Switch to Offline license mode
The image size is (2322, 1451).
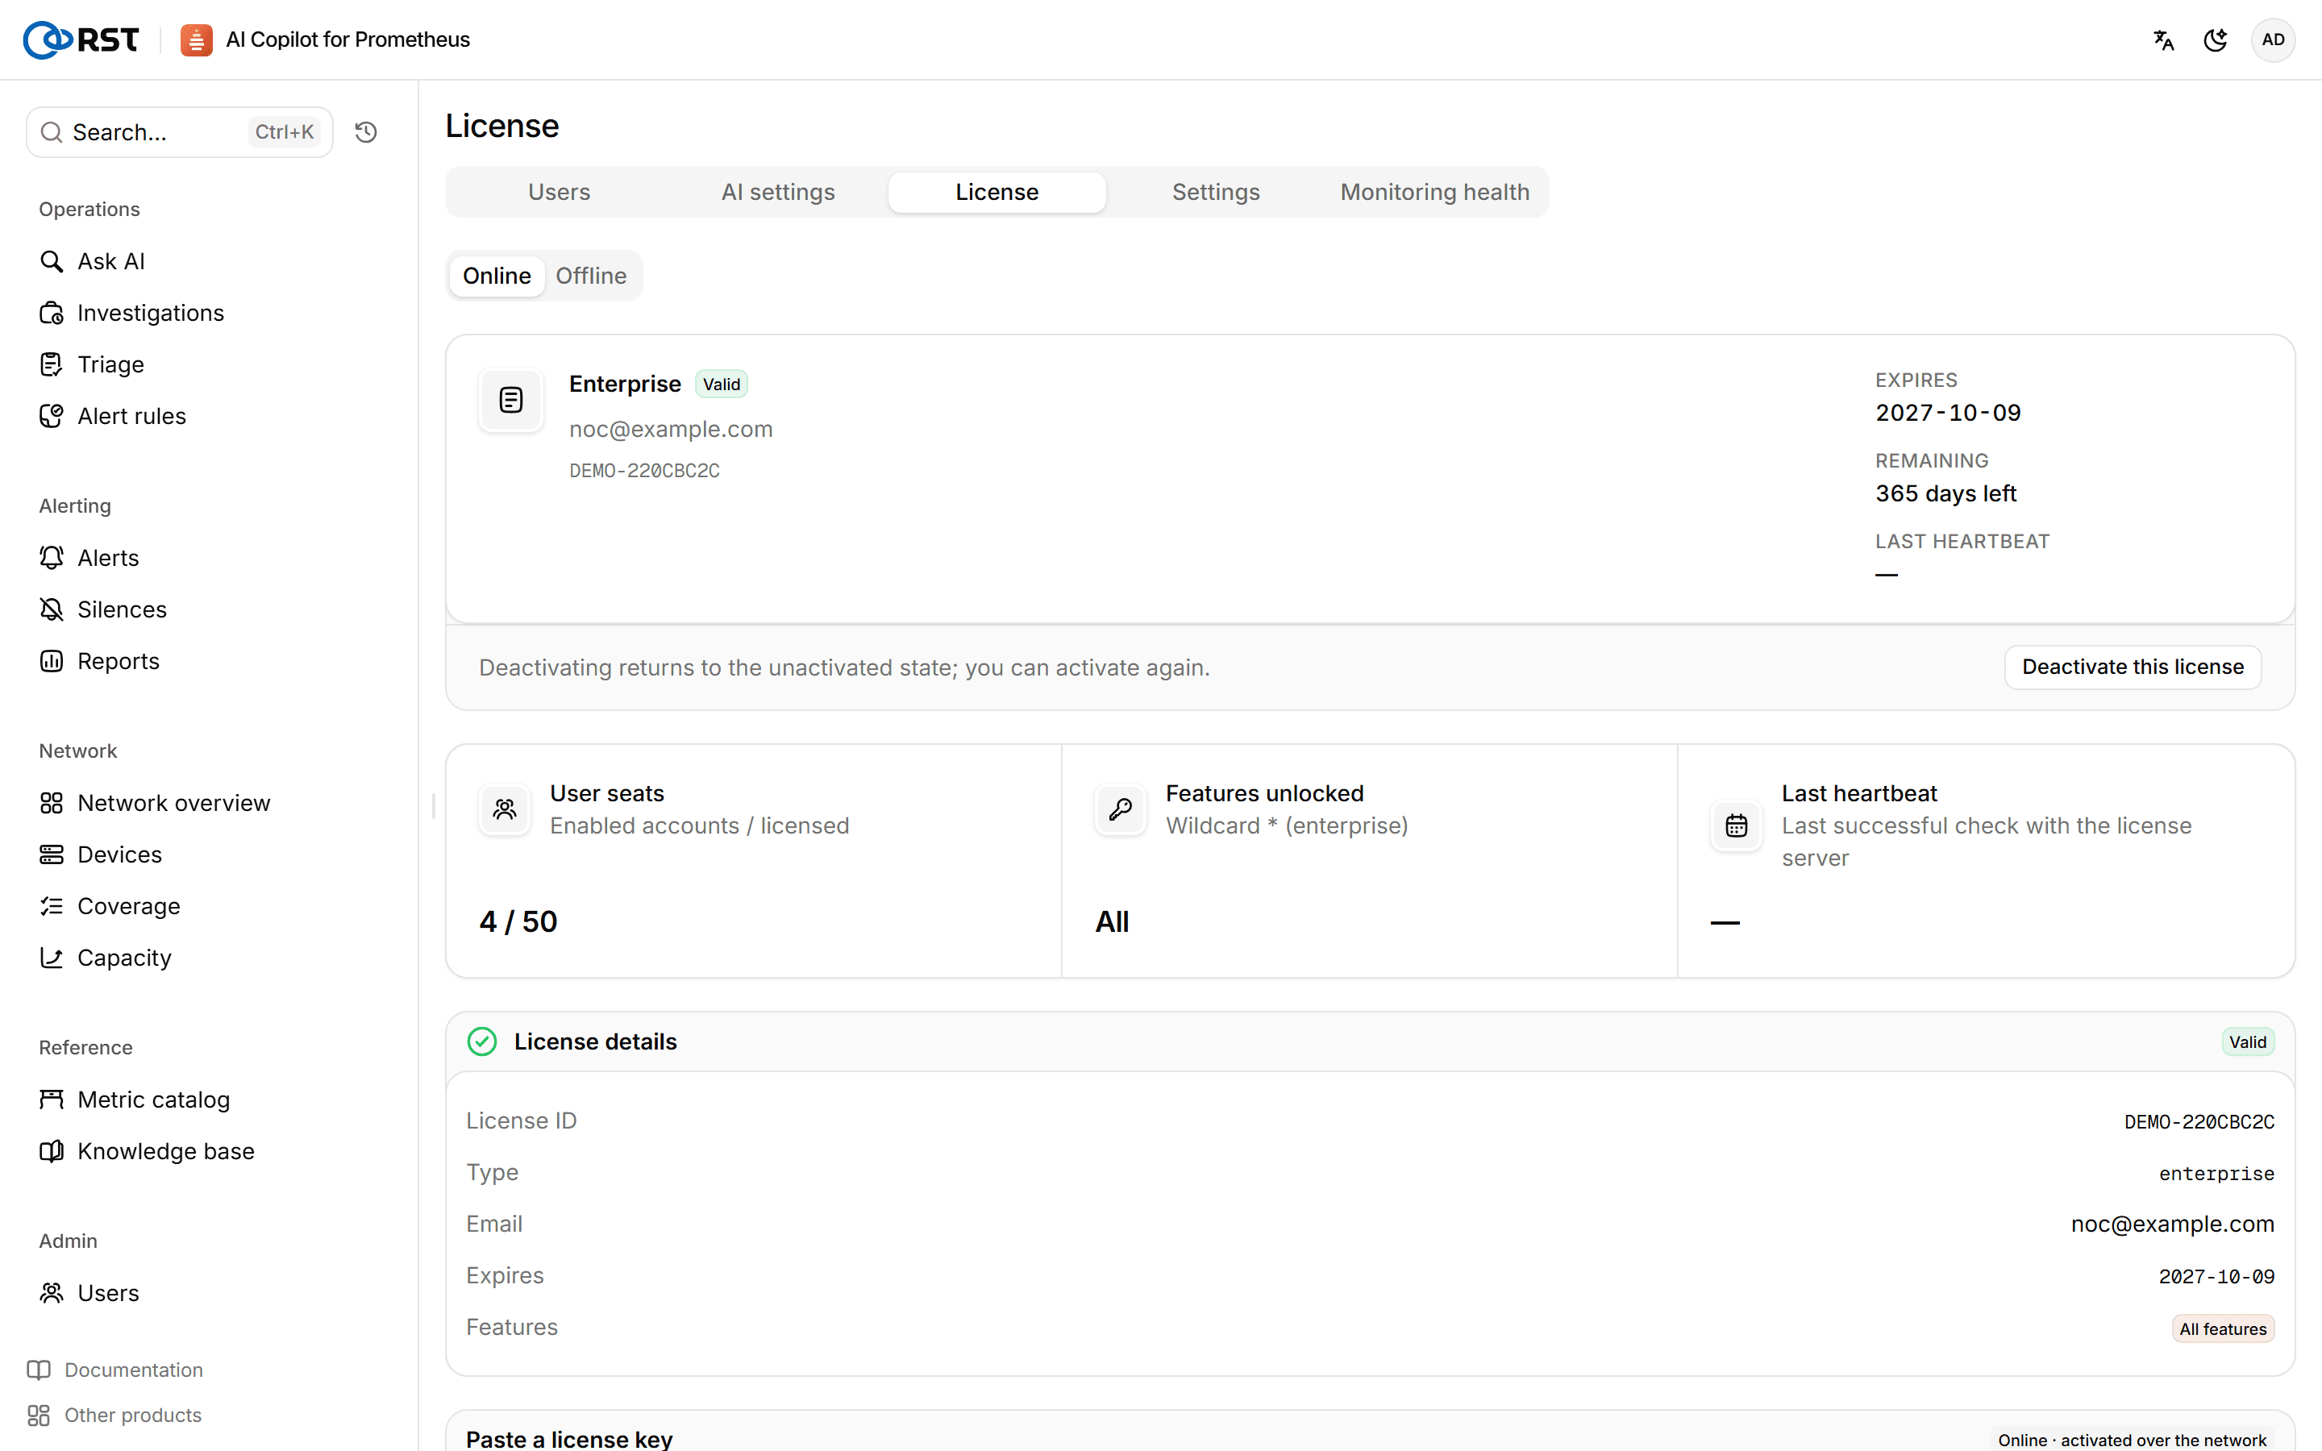[x=591, y=276]
